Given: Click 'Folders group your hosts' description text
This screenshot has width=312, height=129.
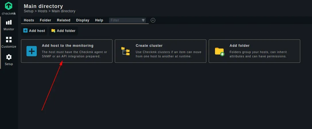Looking at the screenshot, I should [258, 54].
